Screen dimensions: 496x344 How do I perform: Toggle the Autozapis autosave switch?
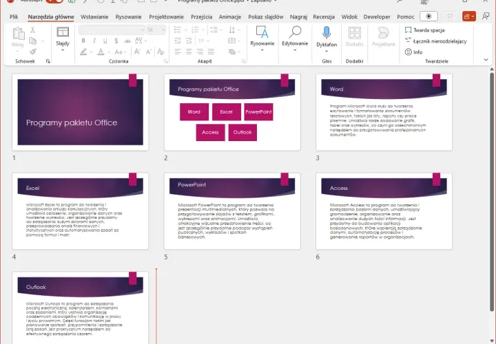(54, 1)
